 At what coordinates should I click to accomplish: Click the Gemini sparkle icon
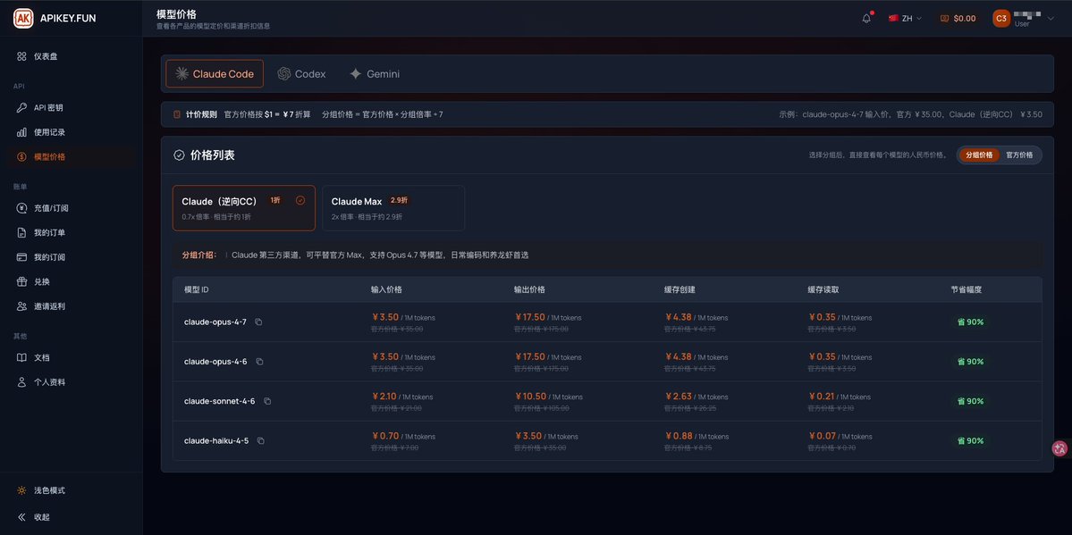(356, 74)
